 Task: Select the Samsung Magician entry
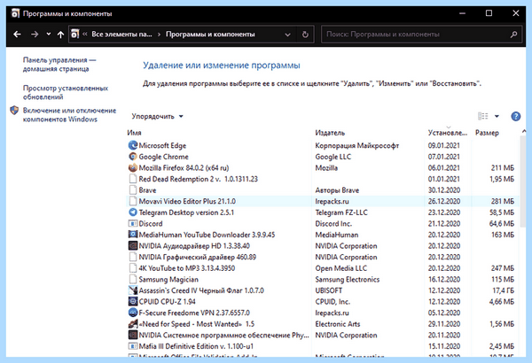pos(322,279)
